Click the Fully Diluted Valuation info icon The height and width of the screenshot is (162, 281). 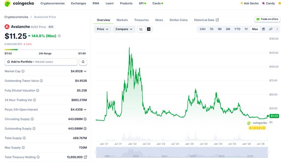38,91
